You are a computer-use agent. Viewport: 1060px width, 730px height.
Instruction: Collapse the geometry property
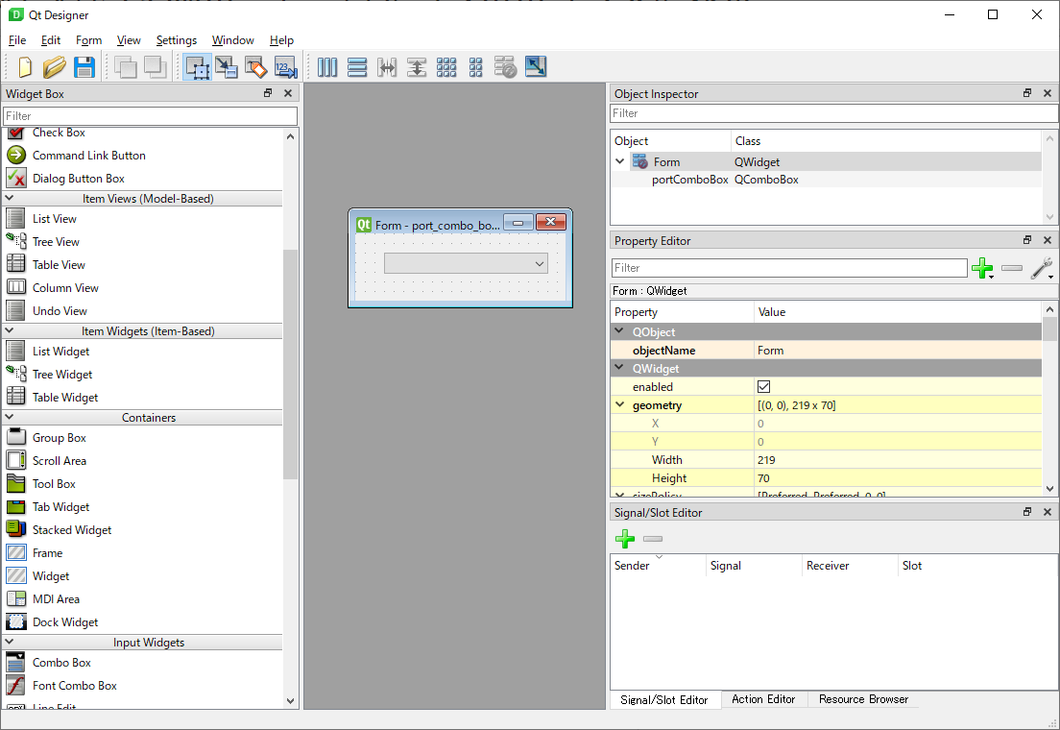coord(619,405)
